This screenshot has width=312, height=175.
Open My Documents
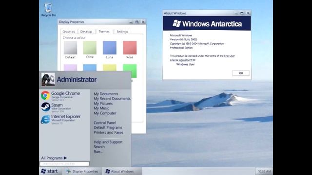106,94
